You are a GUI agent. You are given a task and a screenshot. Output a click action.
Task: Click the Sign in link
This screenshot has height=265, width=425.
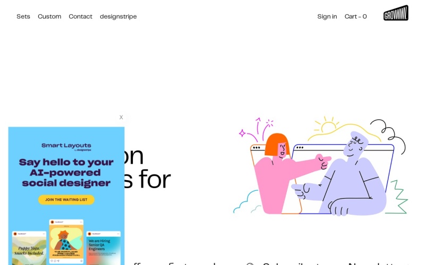pos(327,16)
